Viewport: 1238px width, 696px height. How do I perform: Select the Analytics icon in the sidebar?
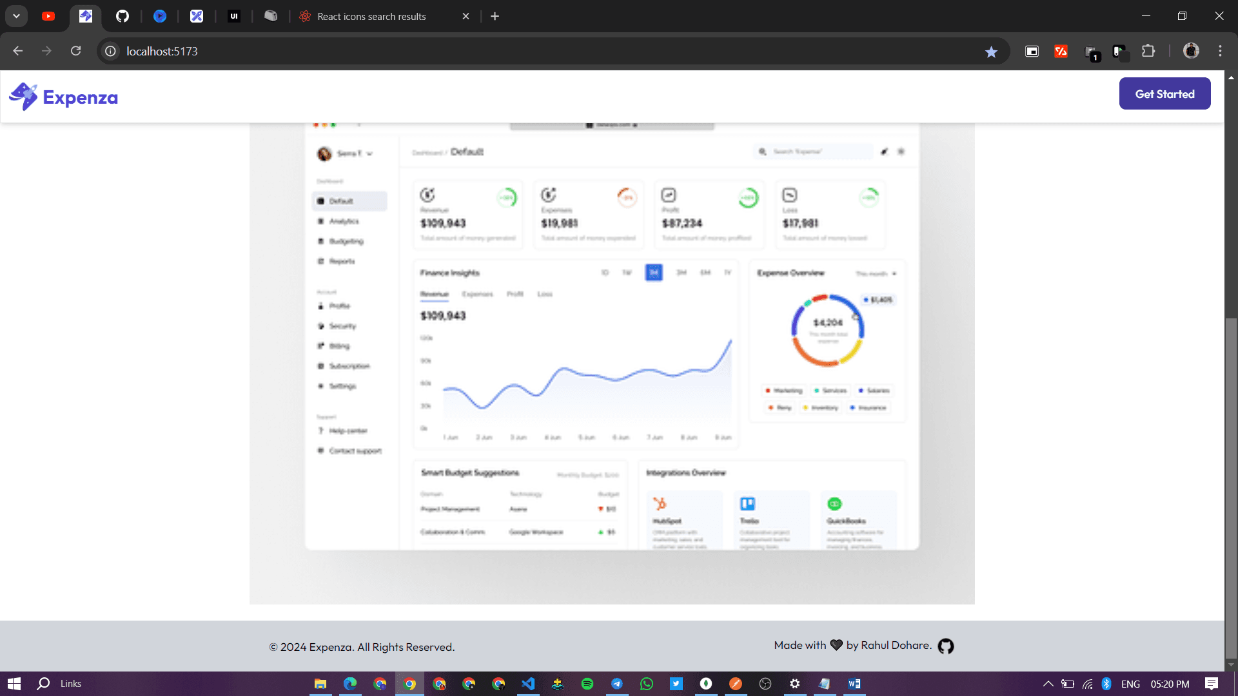point(322,220)
